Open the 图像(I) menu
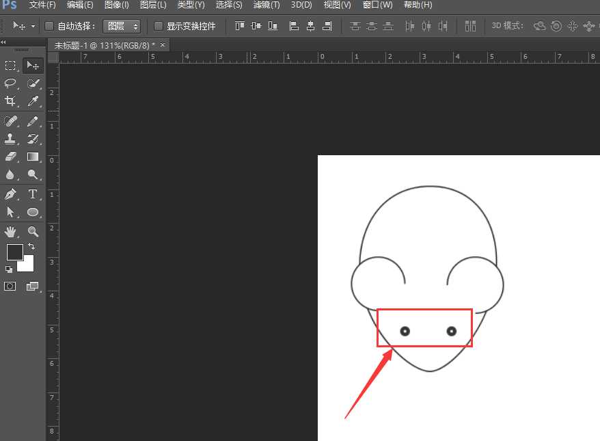 117,5
